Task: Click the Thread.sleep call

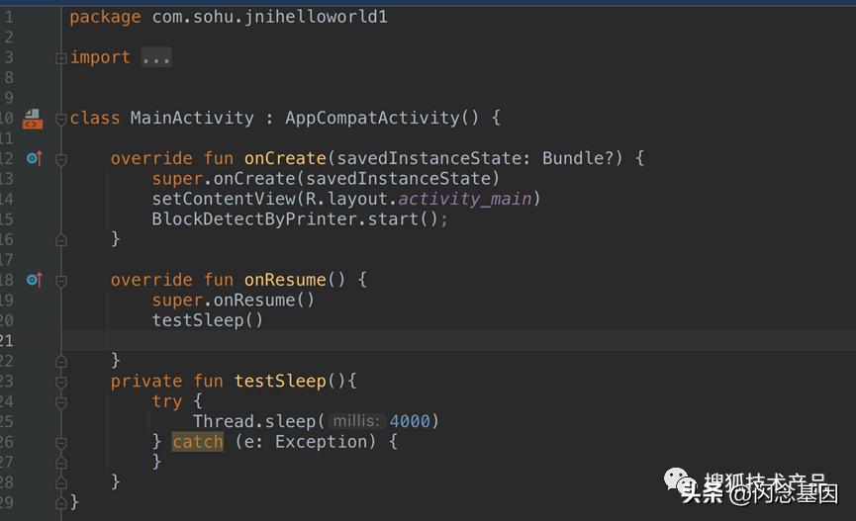Action: (x=254, y=422)
